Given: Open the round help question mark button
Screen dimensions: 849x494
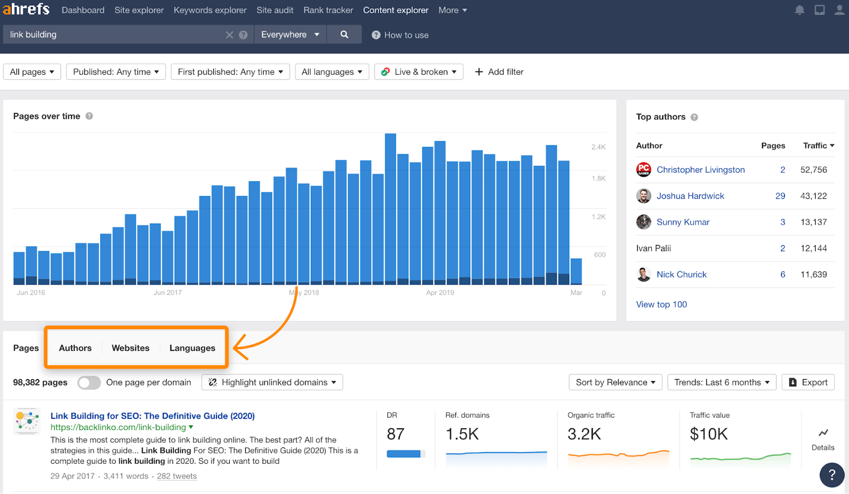Looking at the screenshot, I should [831, 474].
